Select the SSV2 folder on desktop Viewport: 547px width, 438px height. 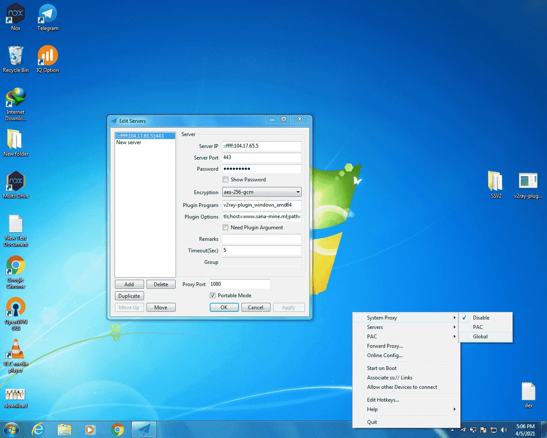(496, 185)
